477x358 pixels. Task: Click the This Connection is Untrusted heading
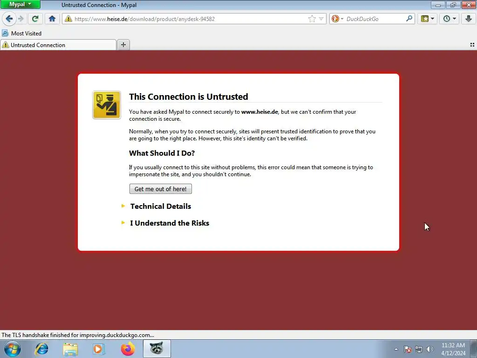(x=188, y=96)
